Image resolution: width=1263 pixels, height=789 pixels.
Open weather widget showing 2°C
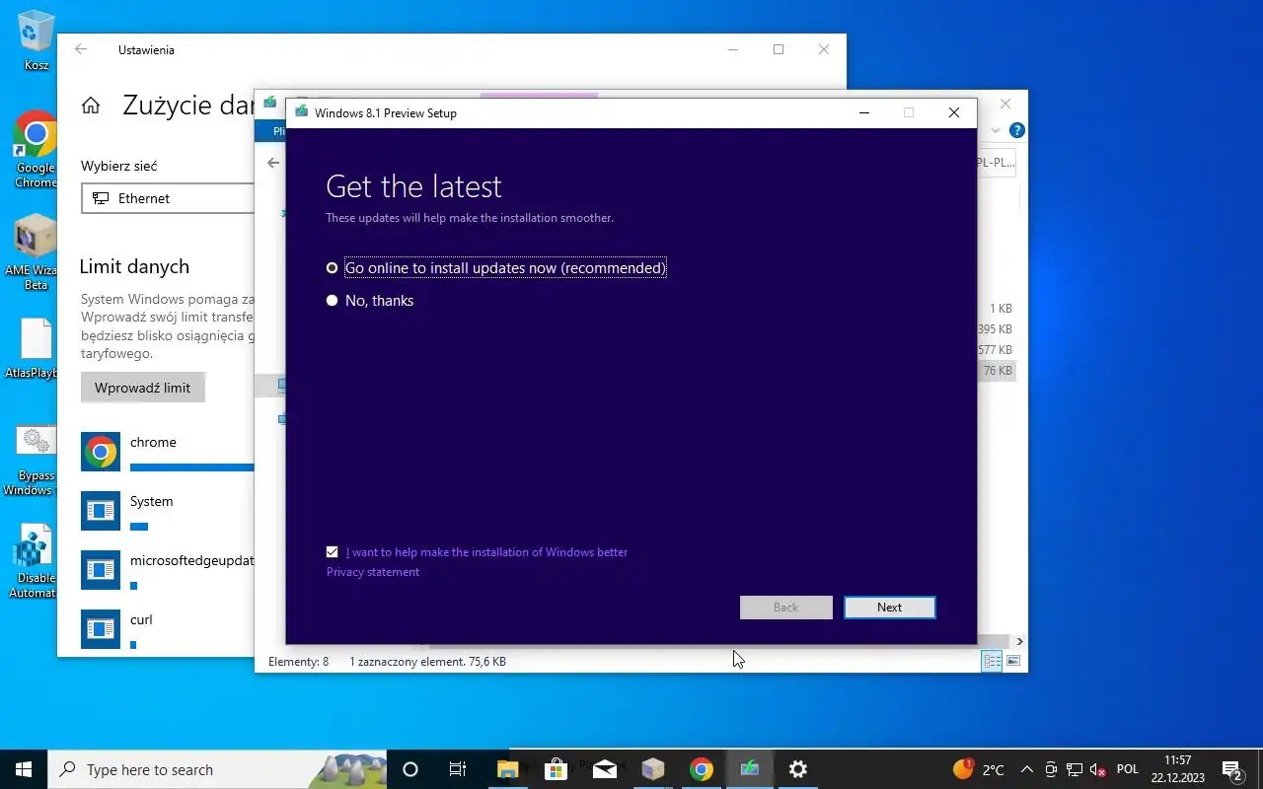979,769
